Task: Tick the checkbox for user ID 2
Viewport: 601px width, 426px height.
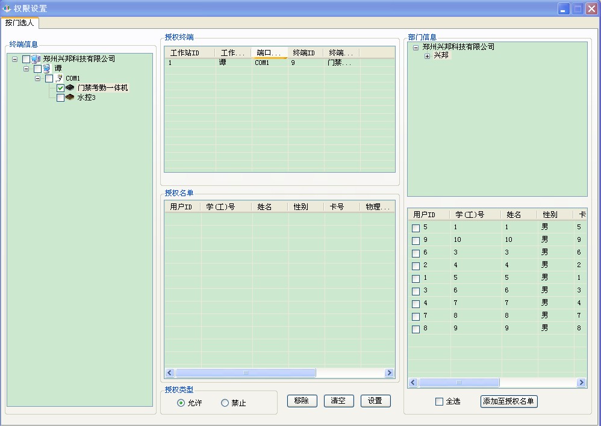Action: (x=416, y=266)
